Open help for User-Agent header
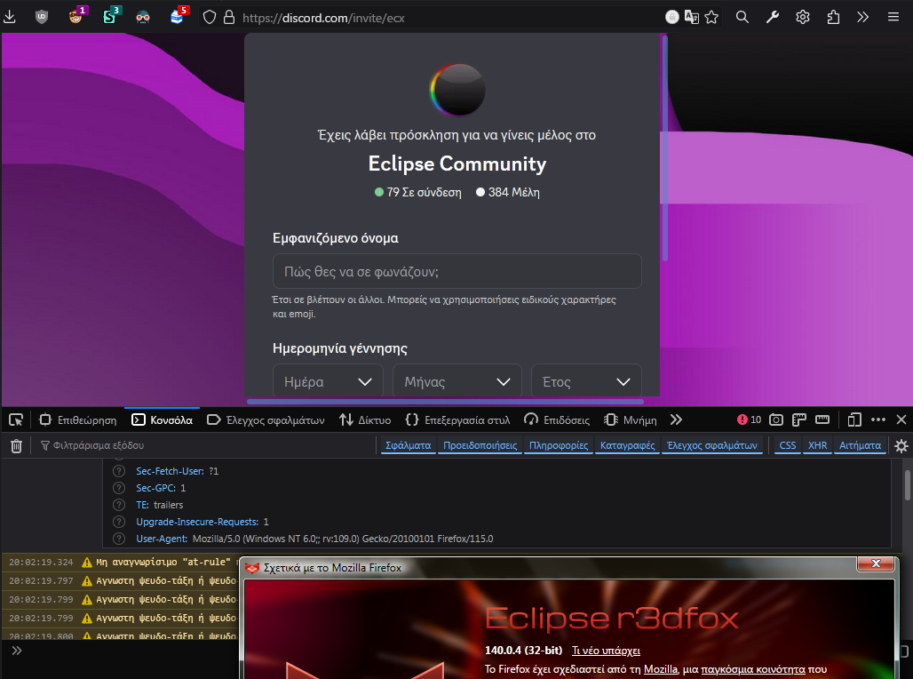Screen dimensions: 913x679 point(119,539)
